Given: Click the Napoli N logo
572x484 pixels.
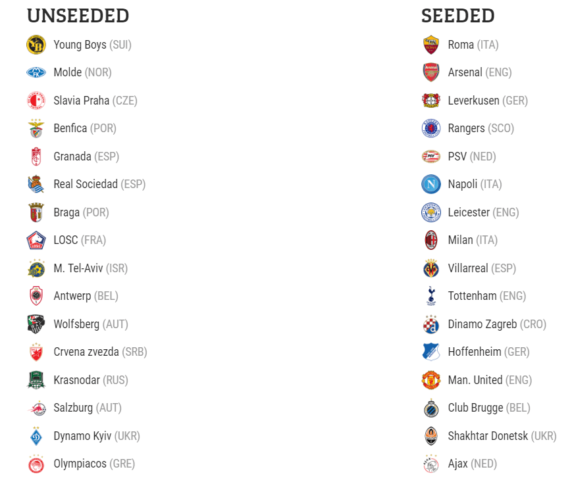Looking at the screenshot, I should coord(431,184).
